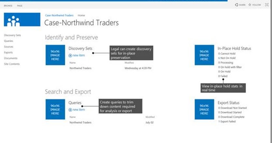
Task: Open Northwind Traders query
Action: coord(80,122)
